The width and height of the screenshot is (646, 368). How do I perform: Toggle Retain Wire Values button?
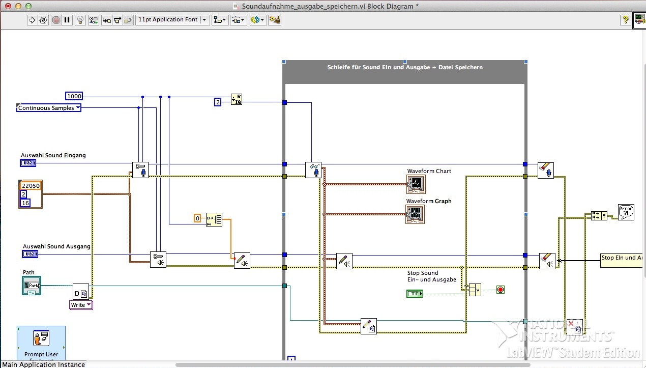point(94,20)
